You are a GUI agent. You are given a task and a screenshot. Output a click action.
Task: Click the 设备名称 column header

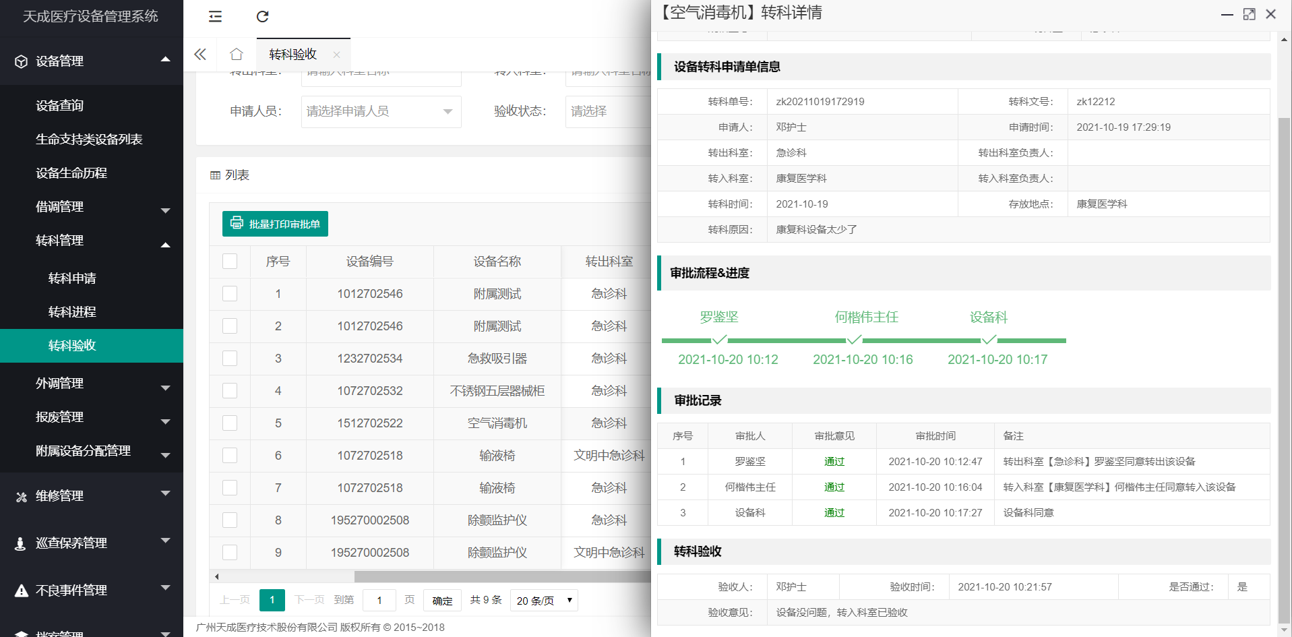click(x=497, y=262)
